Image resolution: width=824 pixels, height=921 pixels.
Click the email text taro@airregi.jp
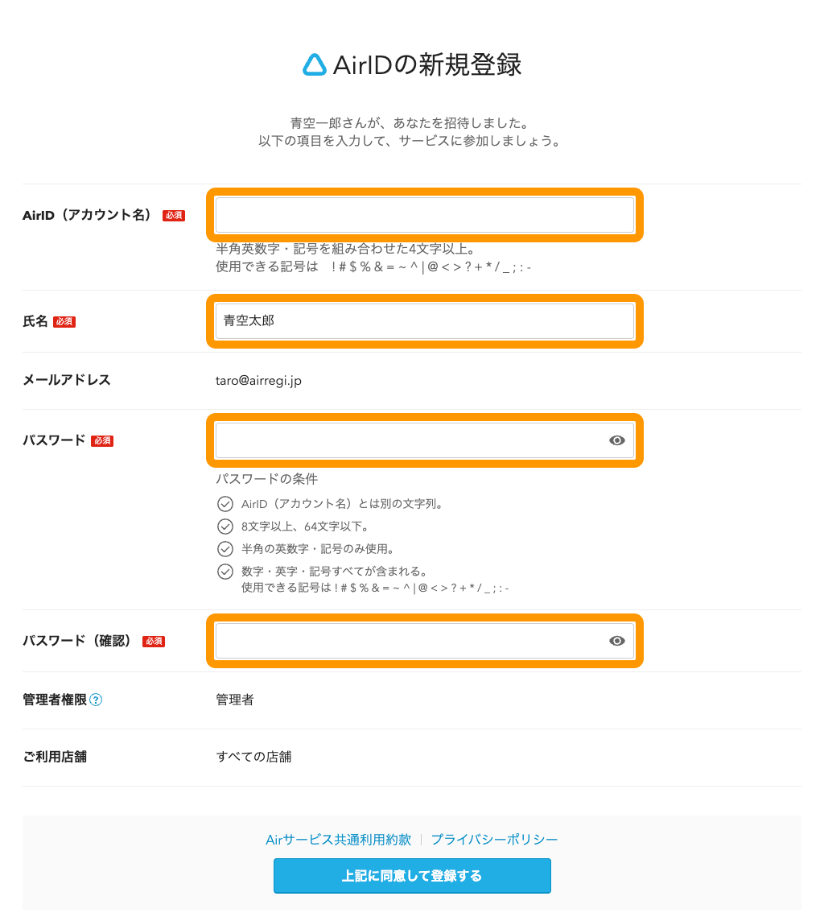click(x=258, y=381)
